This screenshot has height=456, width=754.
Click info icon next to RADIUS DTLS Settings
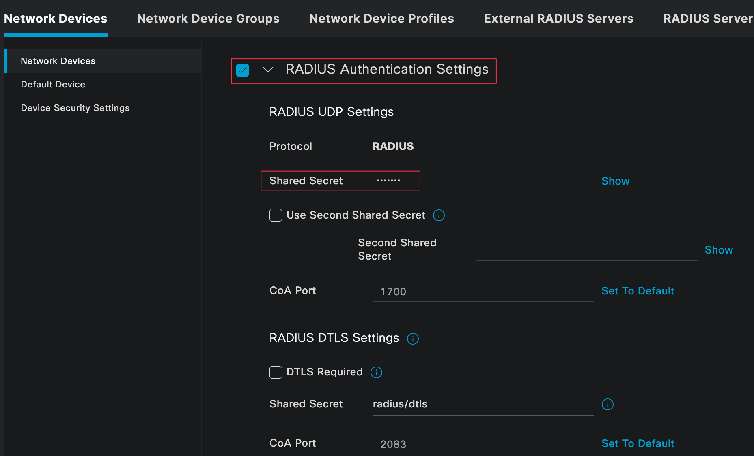pos(413,339)
